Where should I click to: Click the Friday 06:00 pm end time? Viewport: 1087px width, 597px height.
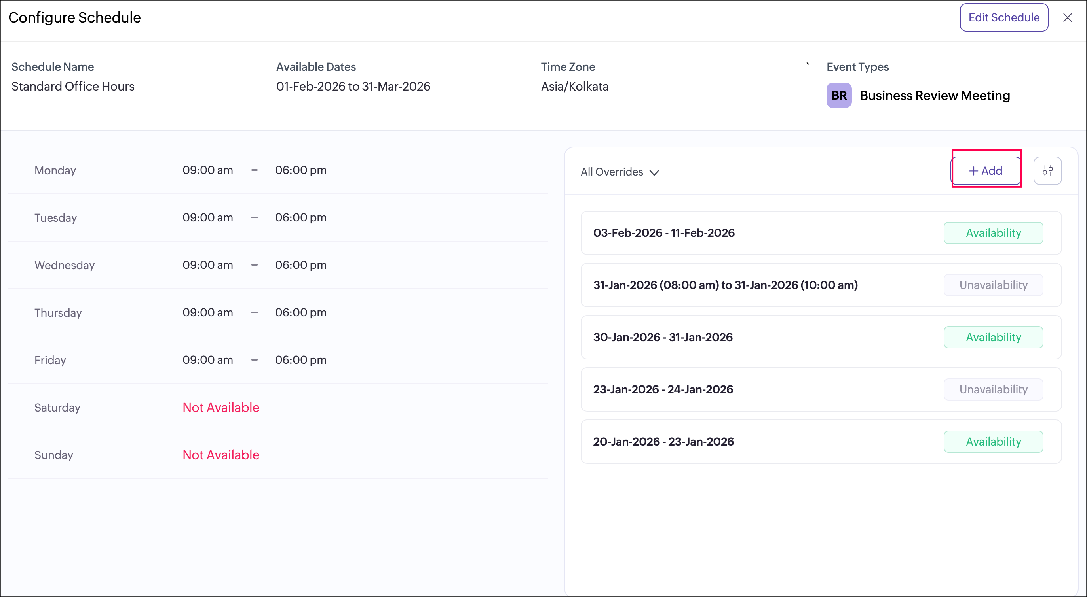pos(300,360)
